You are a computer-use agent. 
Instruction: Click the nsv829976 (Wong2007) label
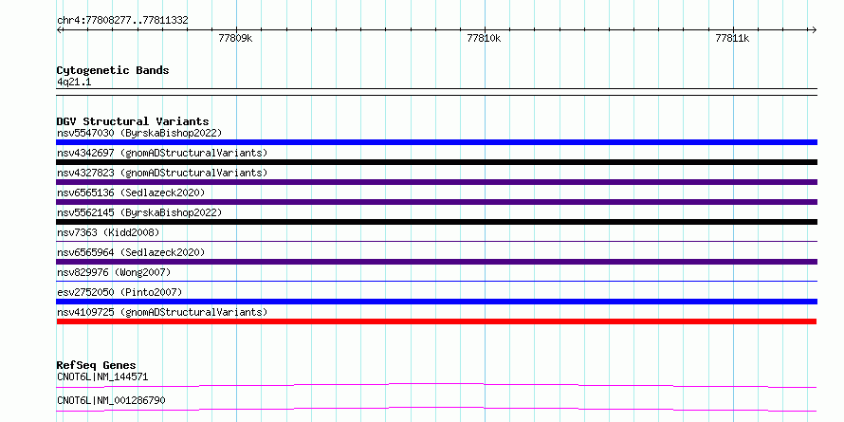pos(114,272)
